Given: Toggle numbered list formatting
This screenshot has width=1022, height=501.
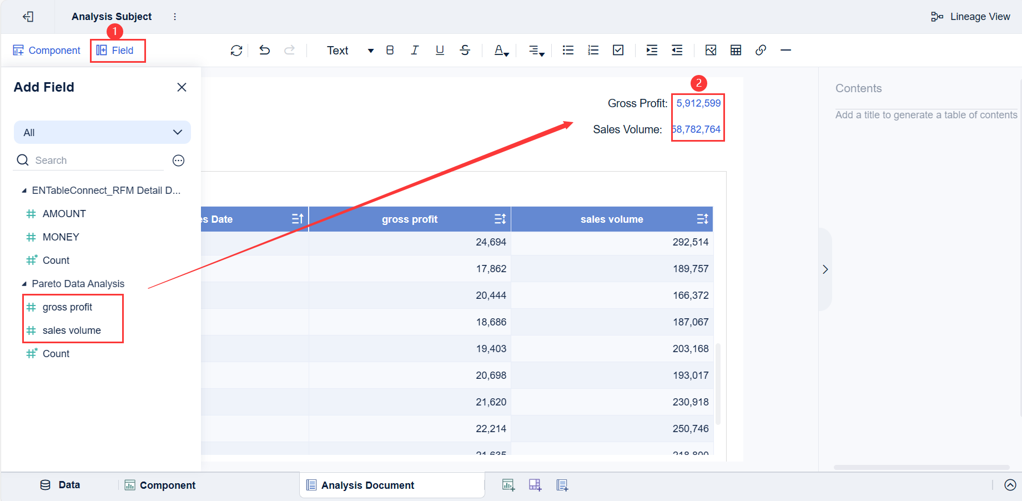Looking at the screenshot, I should click(593, 50).
